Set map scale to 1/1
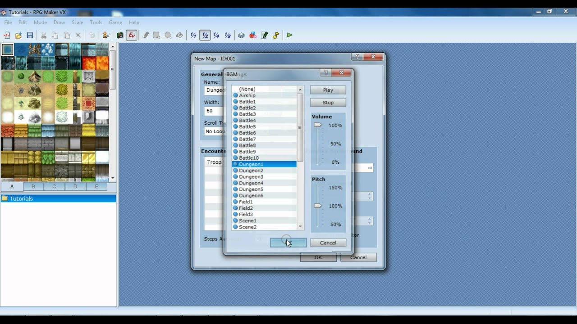The height and width of the screenshot is (324, 577). point(193,35)
